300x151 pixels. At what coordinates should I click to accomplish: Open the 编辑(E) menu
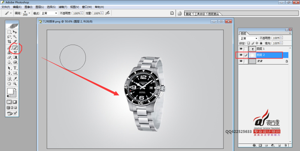pos(17,7)
